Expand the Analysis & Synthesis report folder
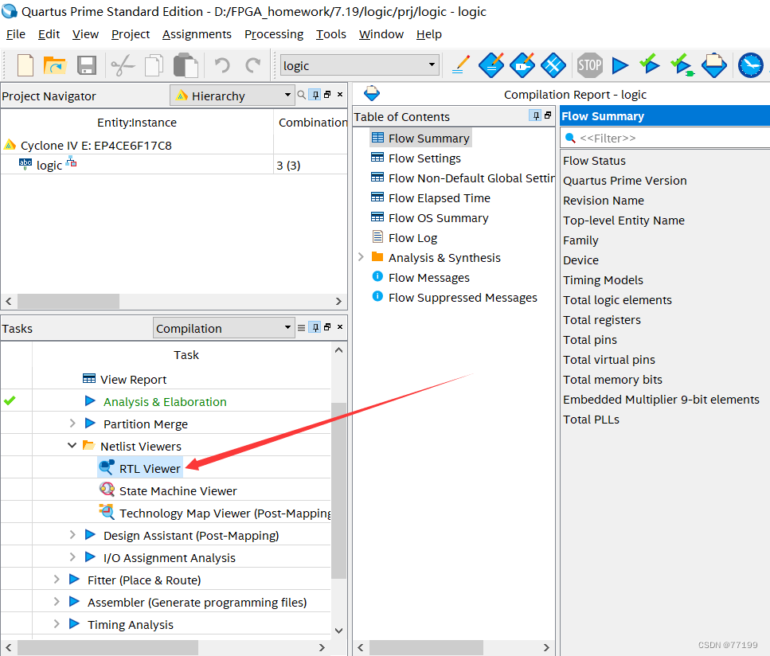This screenshot has width=770, height=656. point(361,257)
